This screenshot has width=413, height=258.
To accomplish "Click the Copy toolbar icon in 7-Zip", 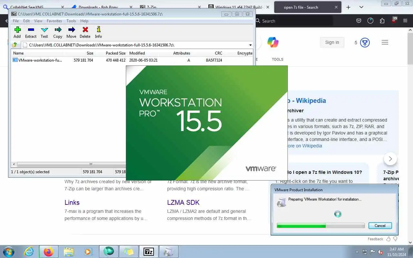I will tap(58, 32).
